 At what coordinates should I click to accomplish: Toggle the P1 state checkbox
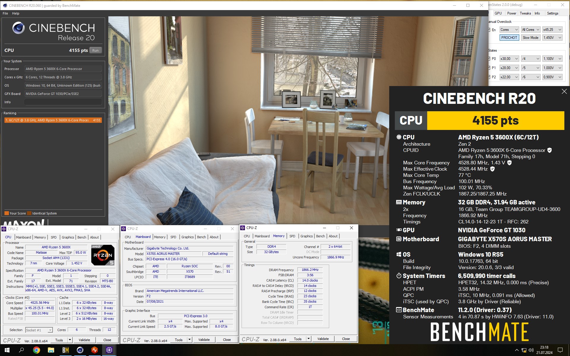point(489,68)
